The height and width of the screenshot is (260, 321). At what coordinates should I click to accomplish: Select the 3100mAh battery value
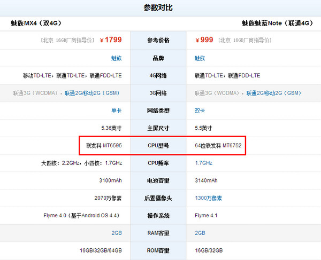click(x=110, y=180)
